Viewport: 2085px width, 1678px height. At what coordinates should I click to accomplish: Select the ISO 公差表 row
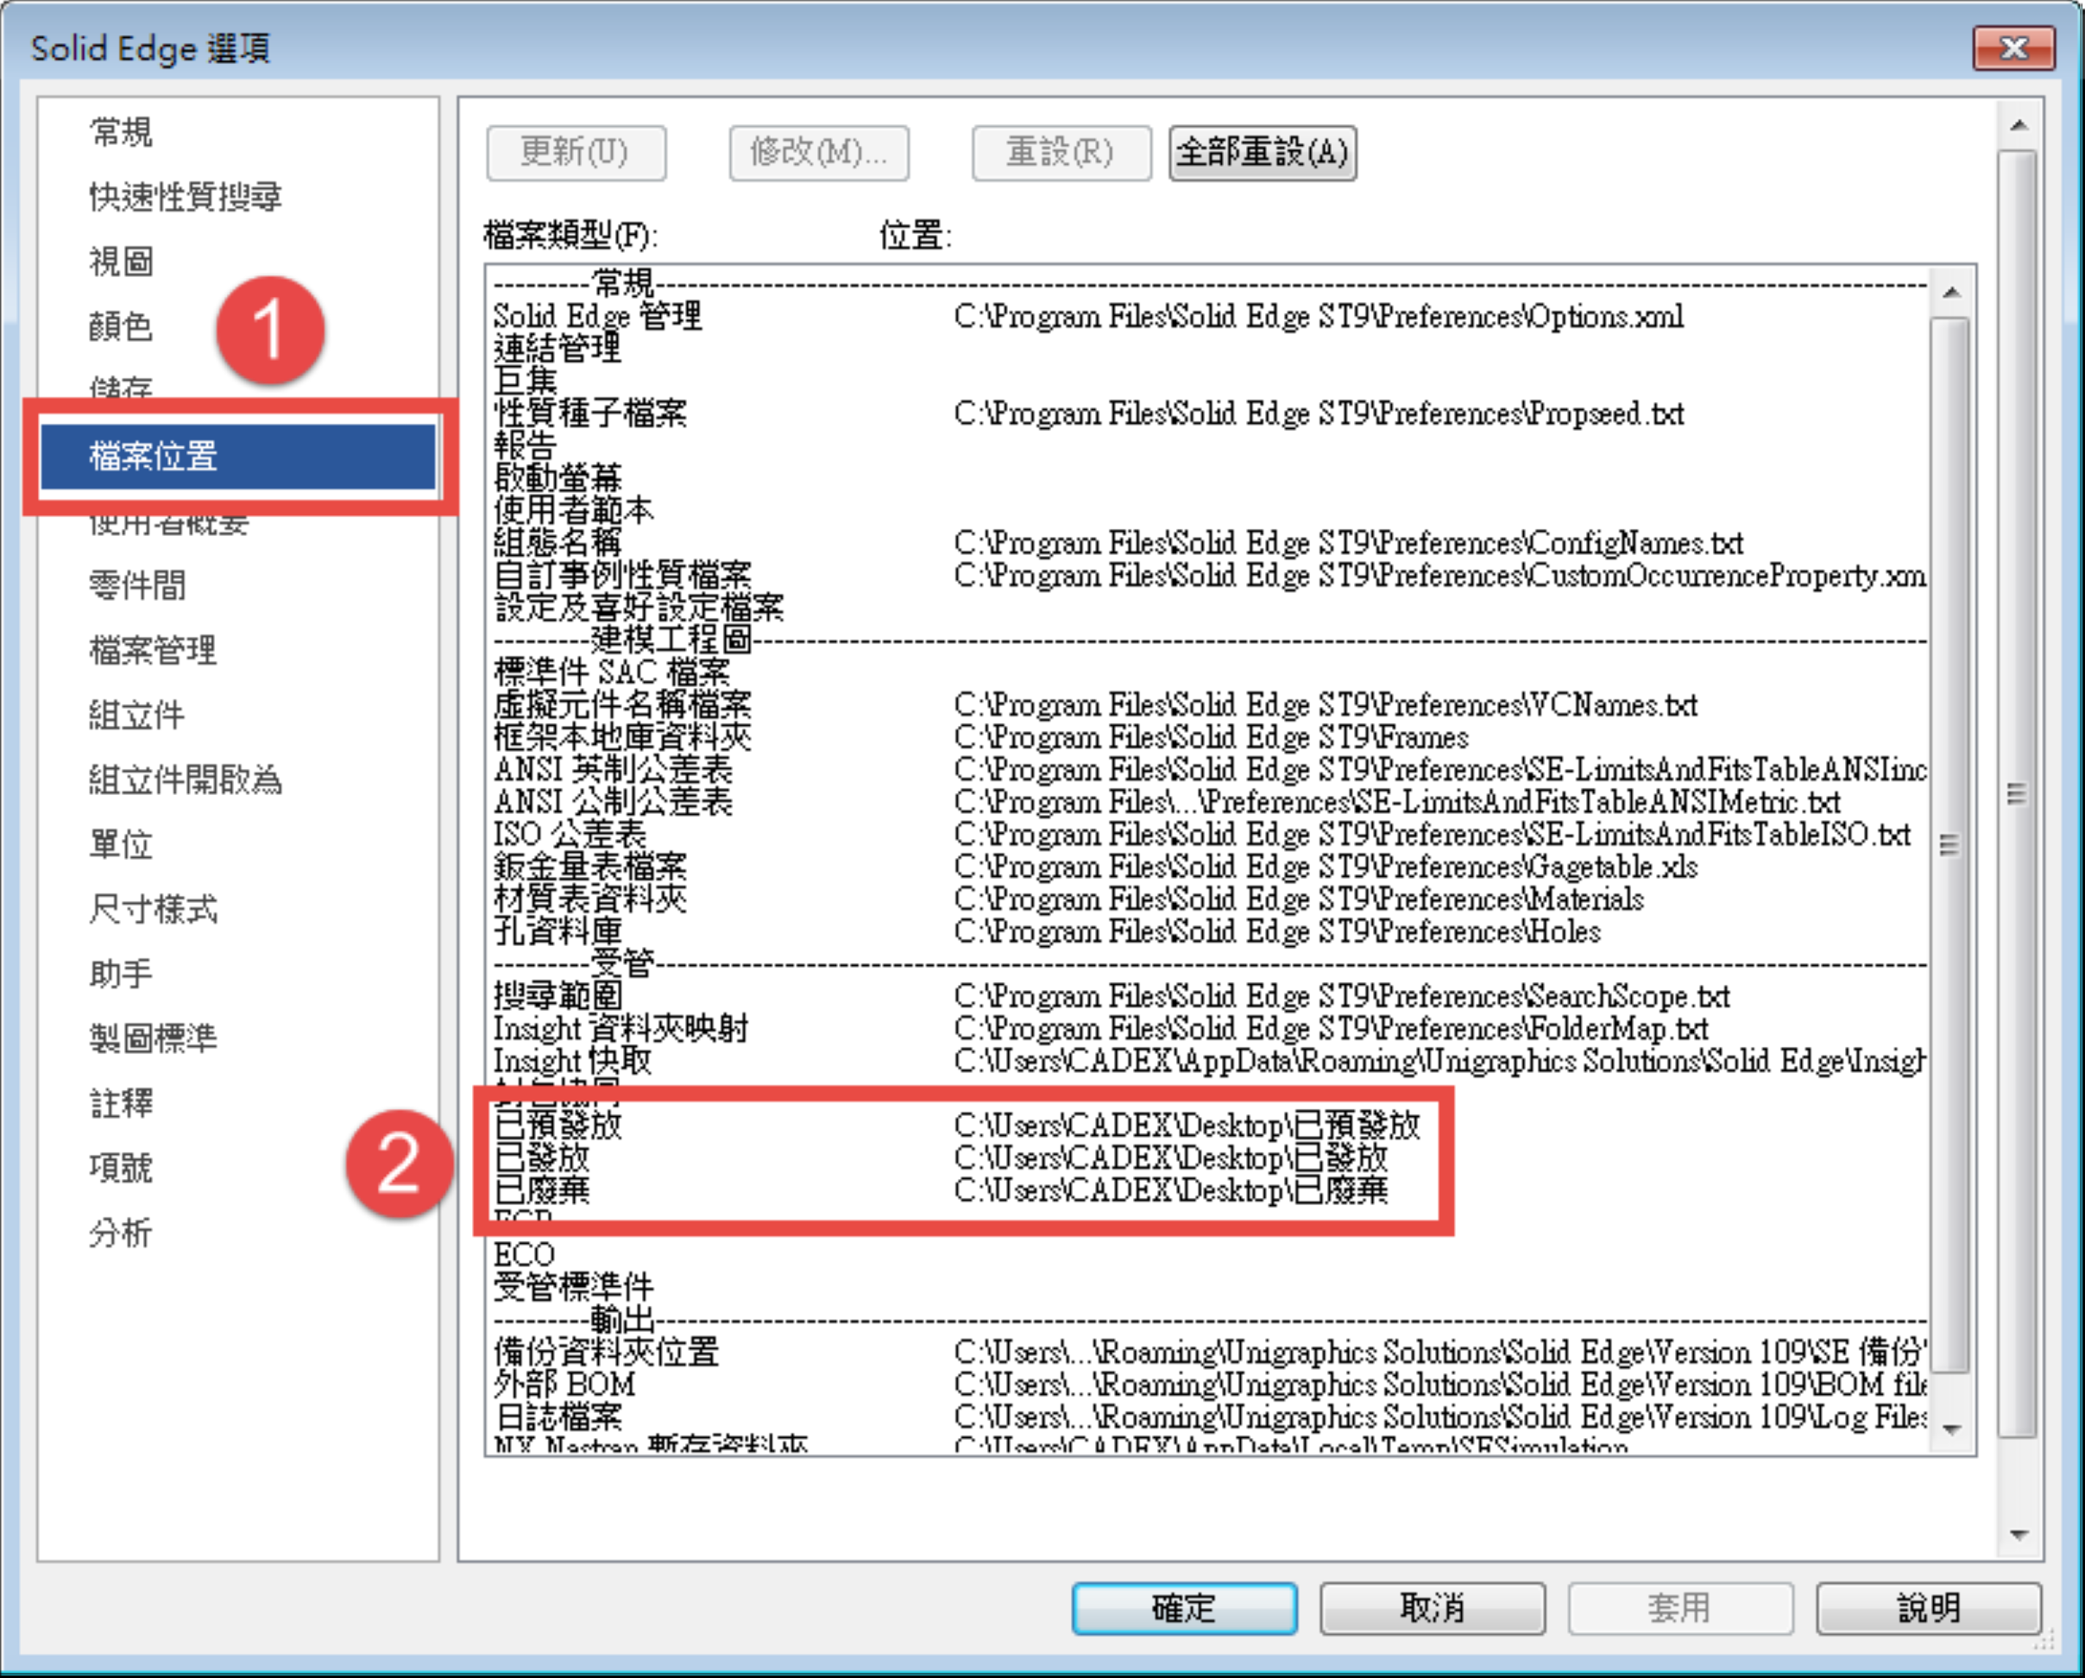click(1209, 834)
